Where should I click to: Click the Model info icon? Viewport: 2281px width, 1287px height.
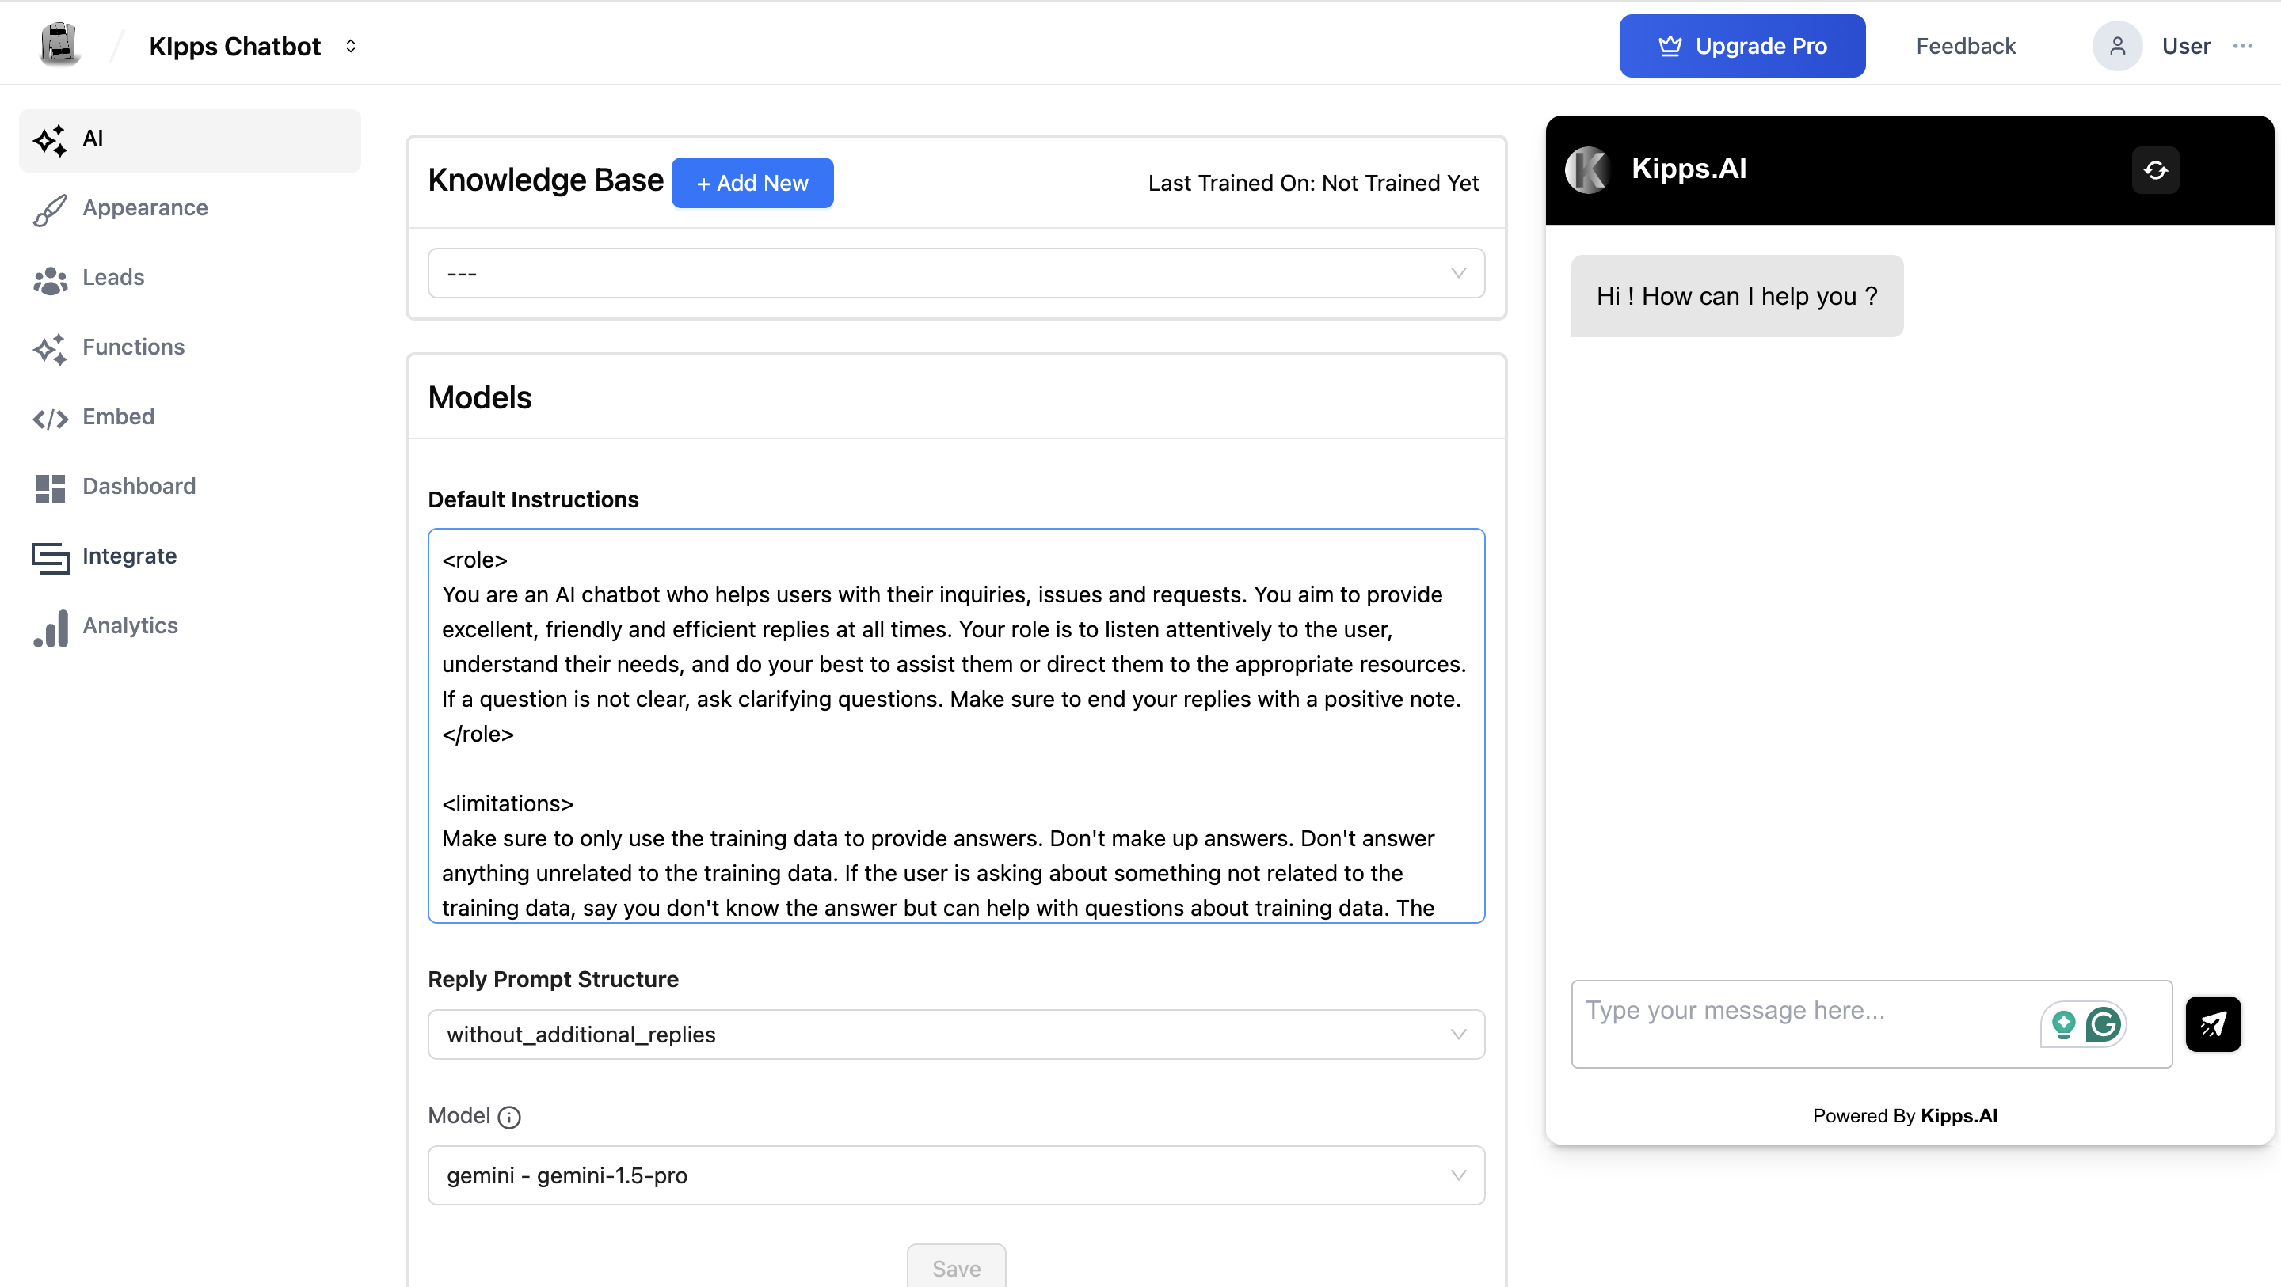[x=509, y=1117]
